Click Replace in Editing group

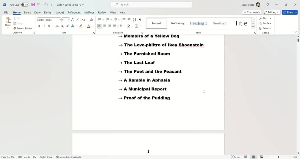pyautogui.click(x=265, y=23)
